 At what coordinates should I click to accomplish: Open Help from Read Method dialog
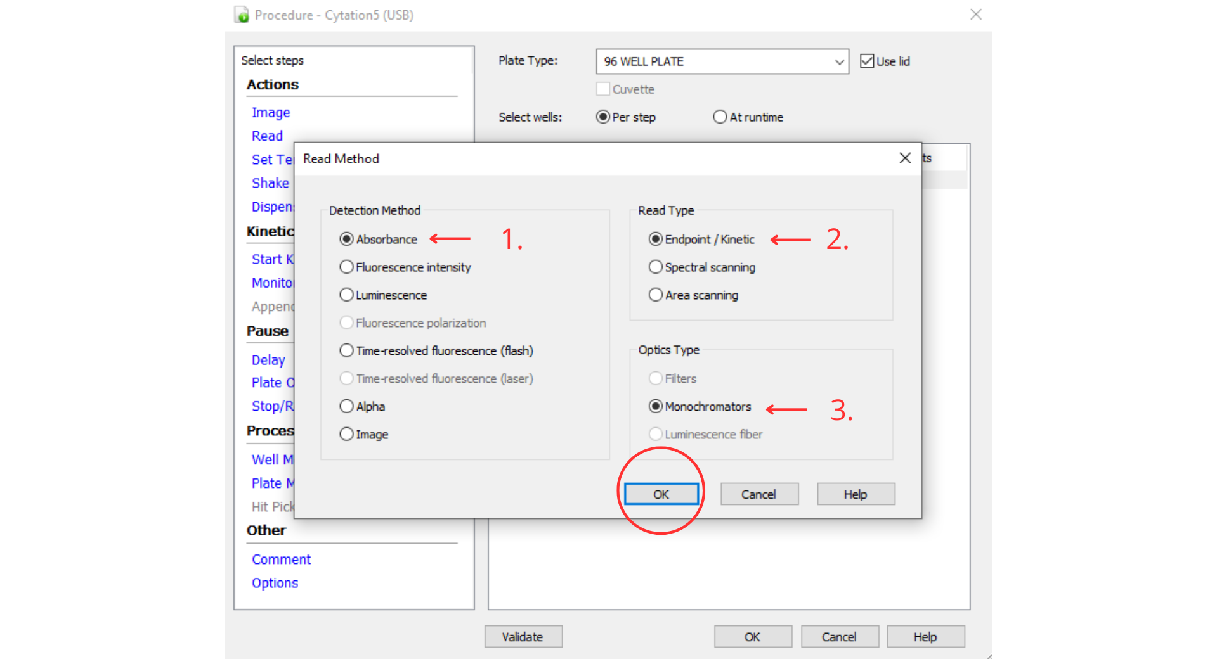(x=856, y=494)
